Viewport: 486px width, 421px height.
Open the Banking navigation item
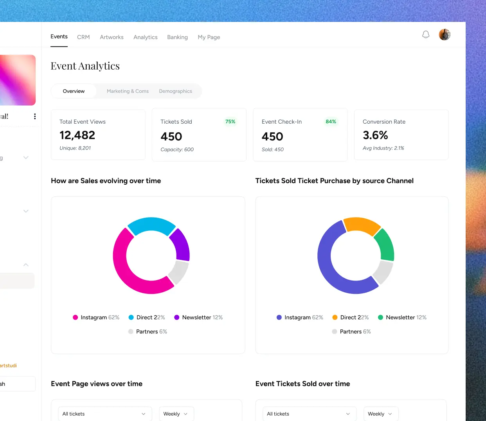[177, 37]
